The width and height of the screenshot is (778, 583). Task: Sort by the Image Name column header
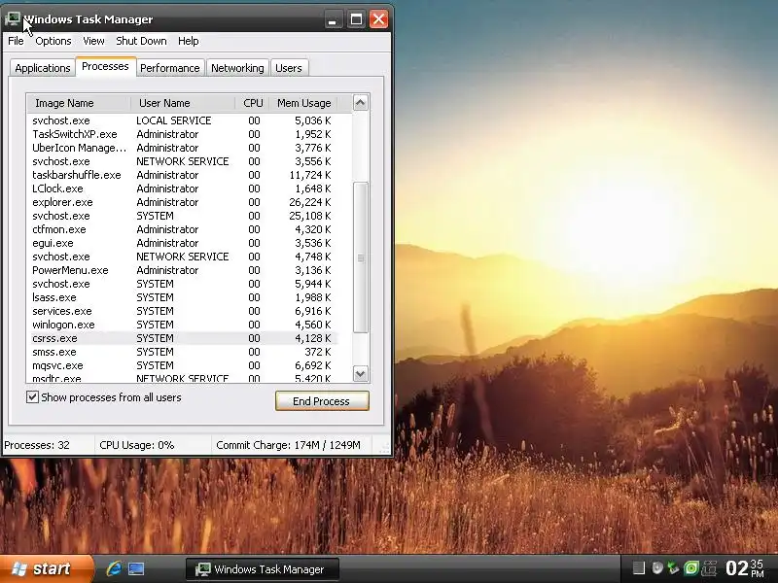pyautogui.click(x=79, y=103)
